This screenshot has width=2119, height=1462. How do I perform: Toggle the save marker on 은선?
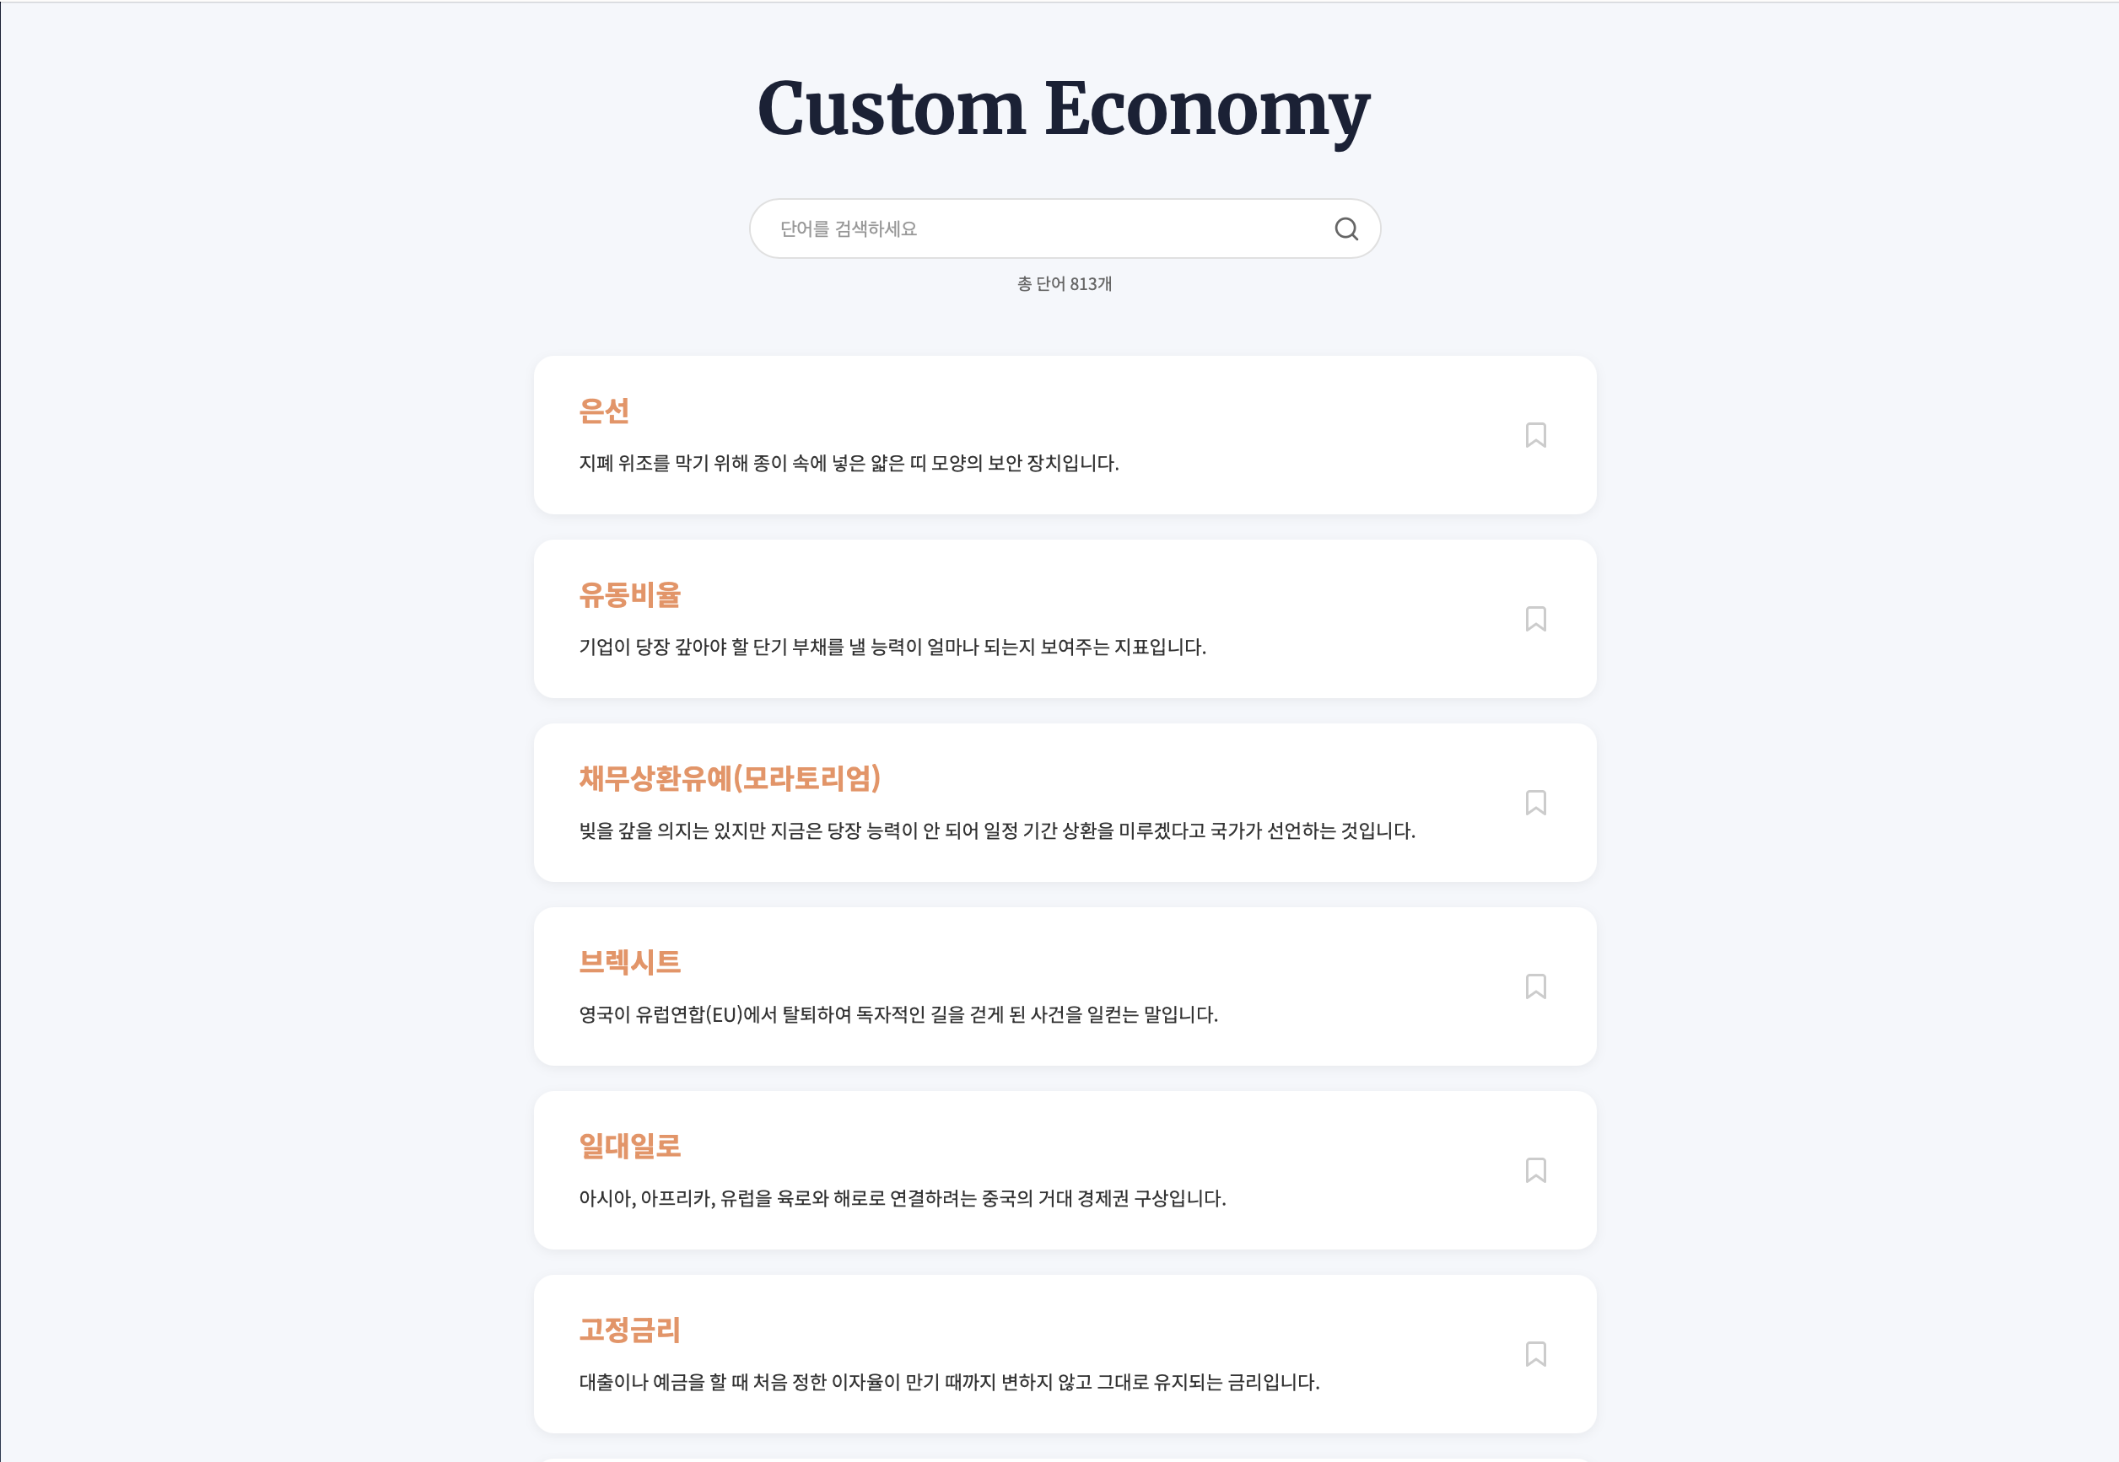click(1536, 435)
